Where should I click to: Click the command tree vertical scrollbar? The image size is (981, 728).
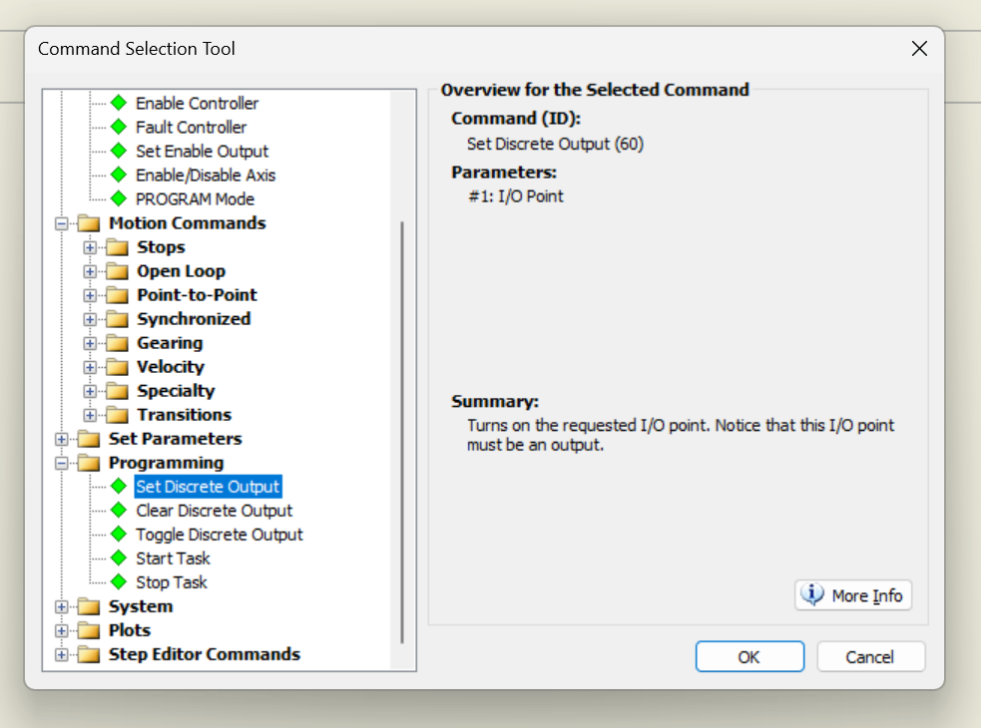pyautogui.click(x=401, y=432)
